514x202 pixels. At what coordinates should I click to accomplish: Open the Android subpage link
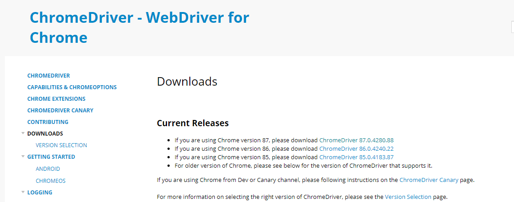[x=48, y=169]
